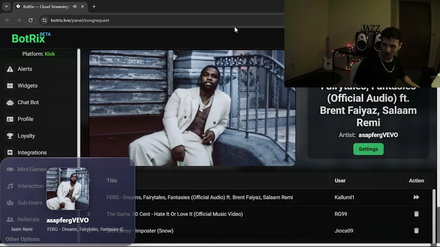This screenshot has height=247, width=440.
Task: Click asapfergVEVO in the now-playing overlay
Action: click(x=67, y=220)
